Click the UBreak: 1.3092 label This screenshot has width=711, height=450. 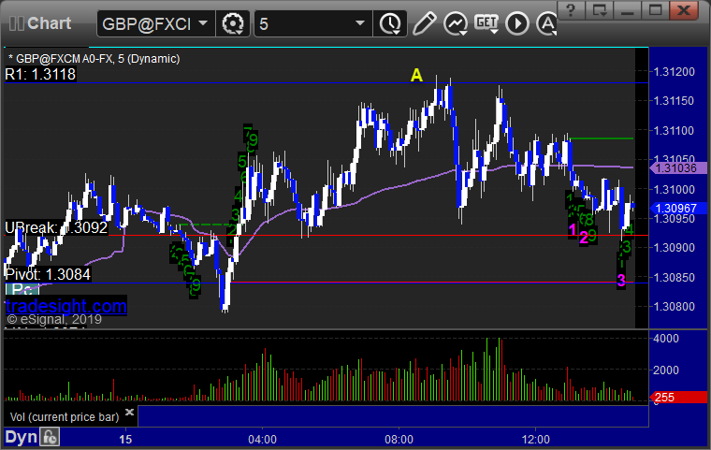click(56, 227)
